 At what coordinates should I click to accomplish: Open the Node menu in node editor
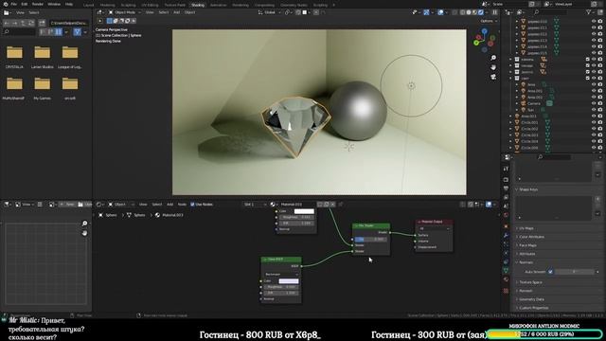click(182, 205)
